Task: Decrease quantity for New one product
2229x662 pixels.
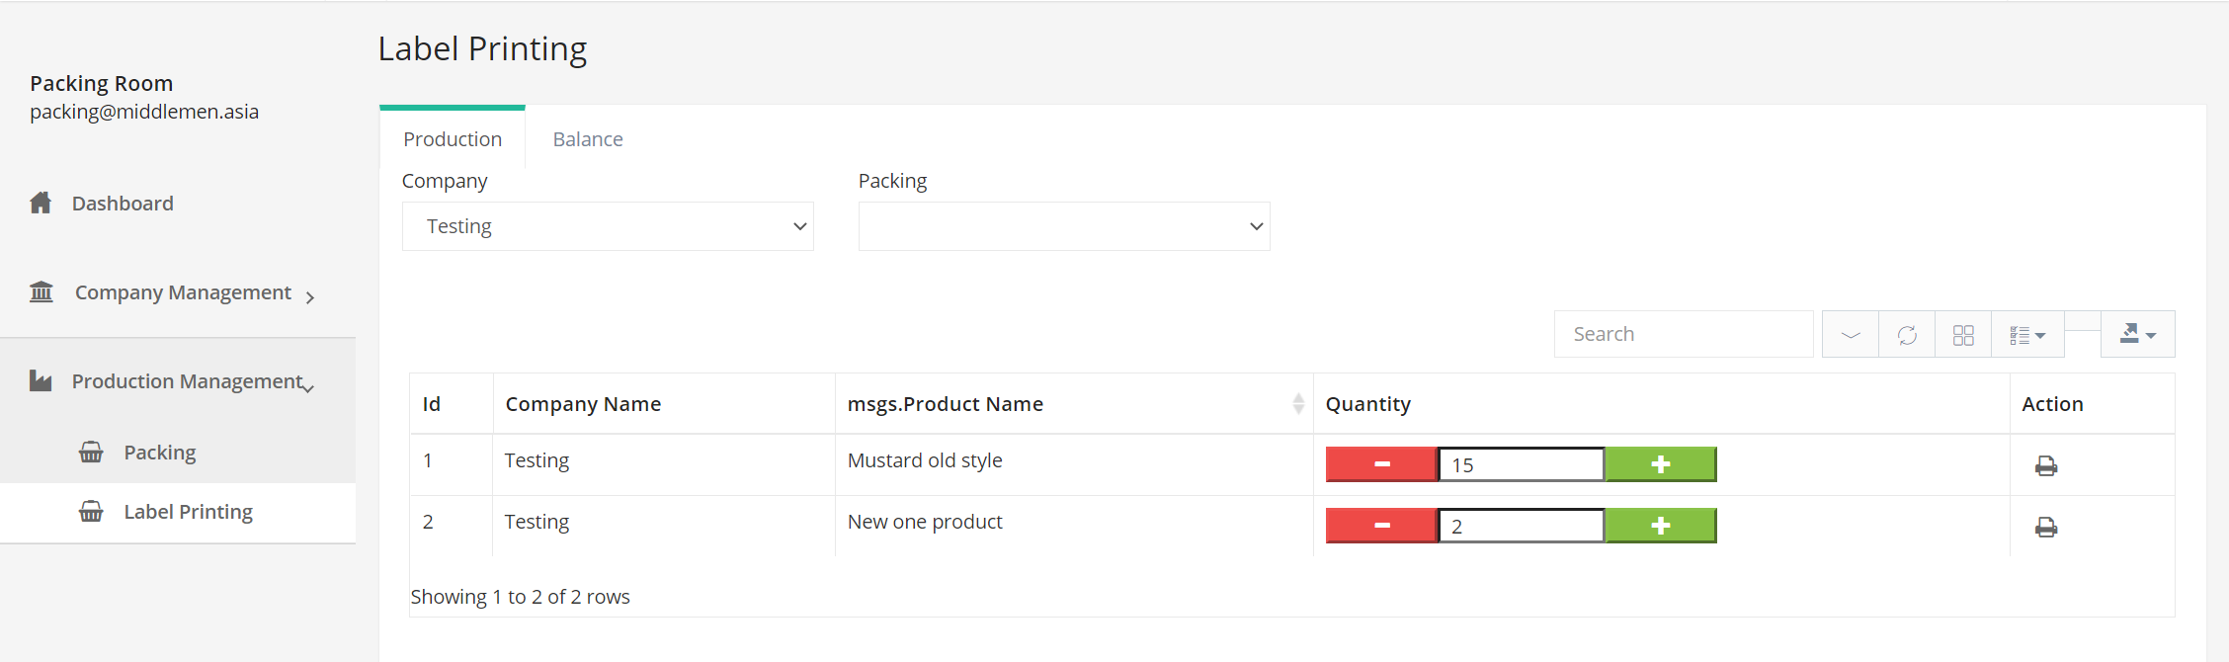Action: pyautogui.click(x=1381, y=526)
